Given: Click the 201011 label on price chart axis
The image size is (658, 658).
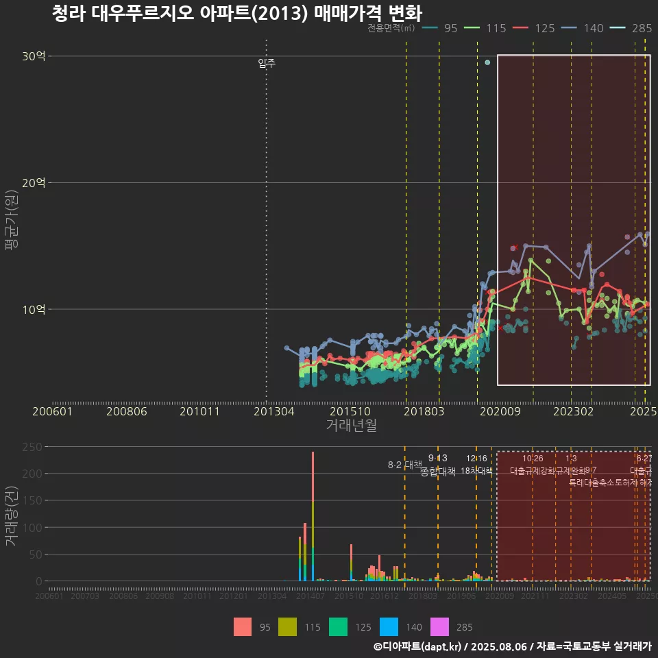Looking at the screenshot, I should coord(199,411).
